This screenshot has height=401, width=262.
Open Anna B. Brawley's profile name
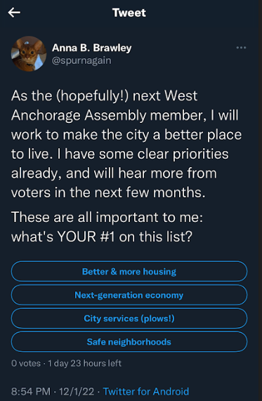click(x=91, y=48)
